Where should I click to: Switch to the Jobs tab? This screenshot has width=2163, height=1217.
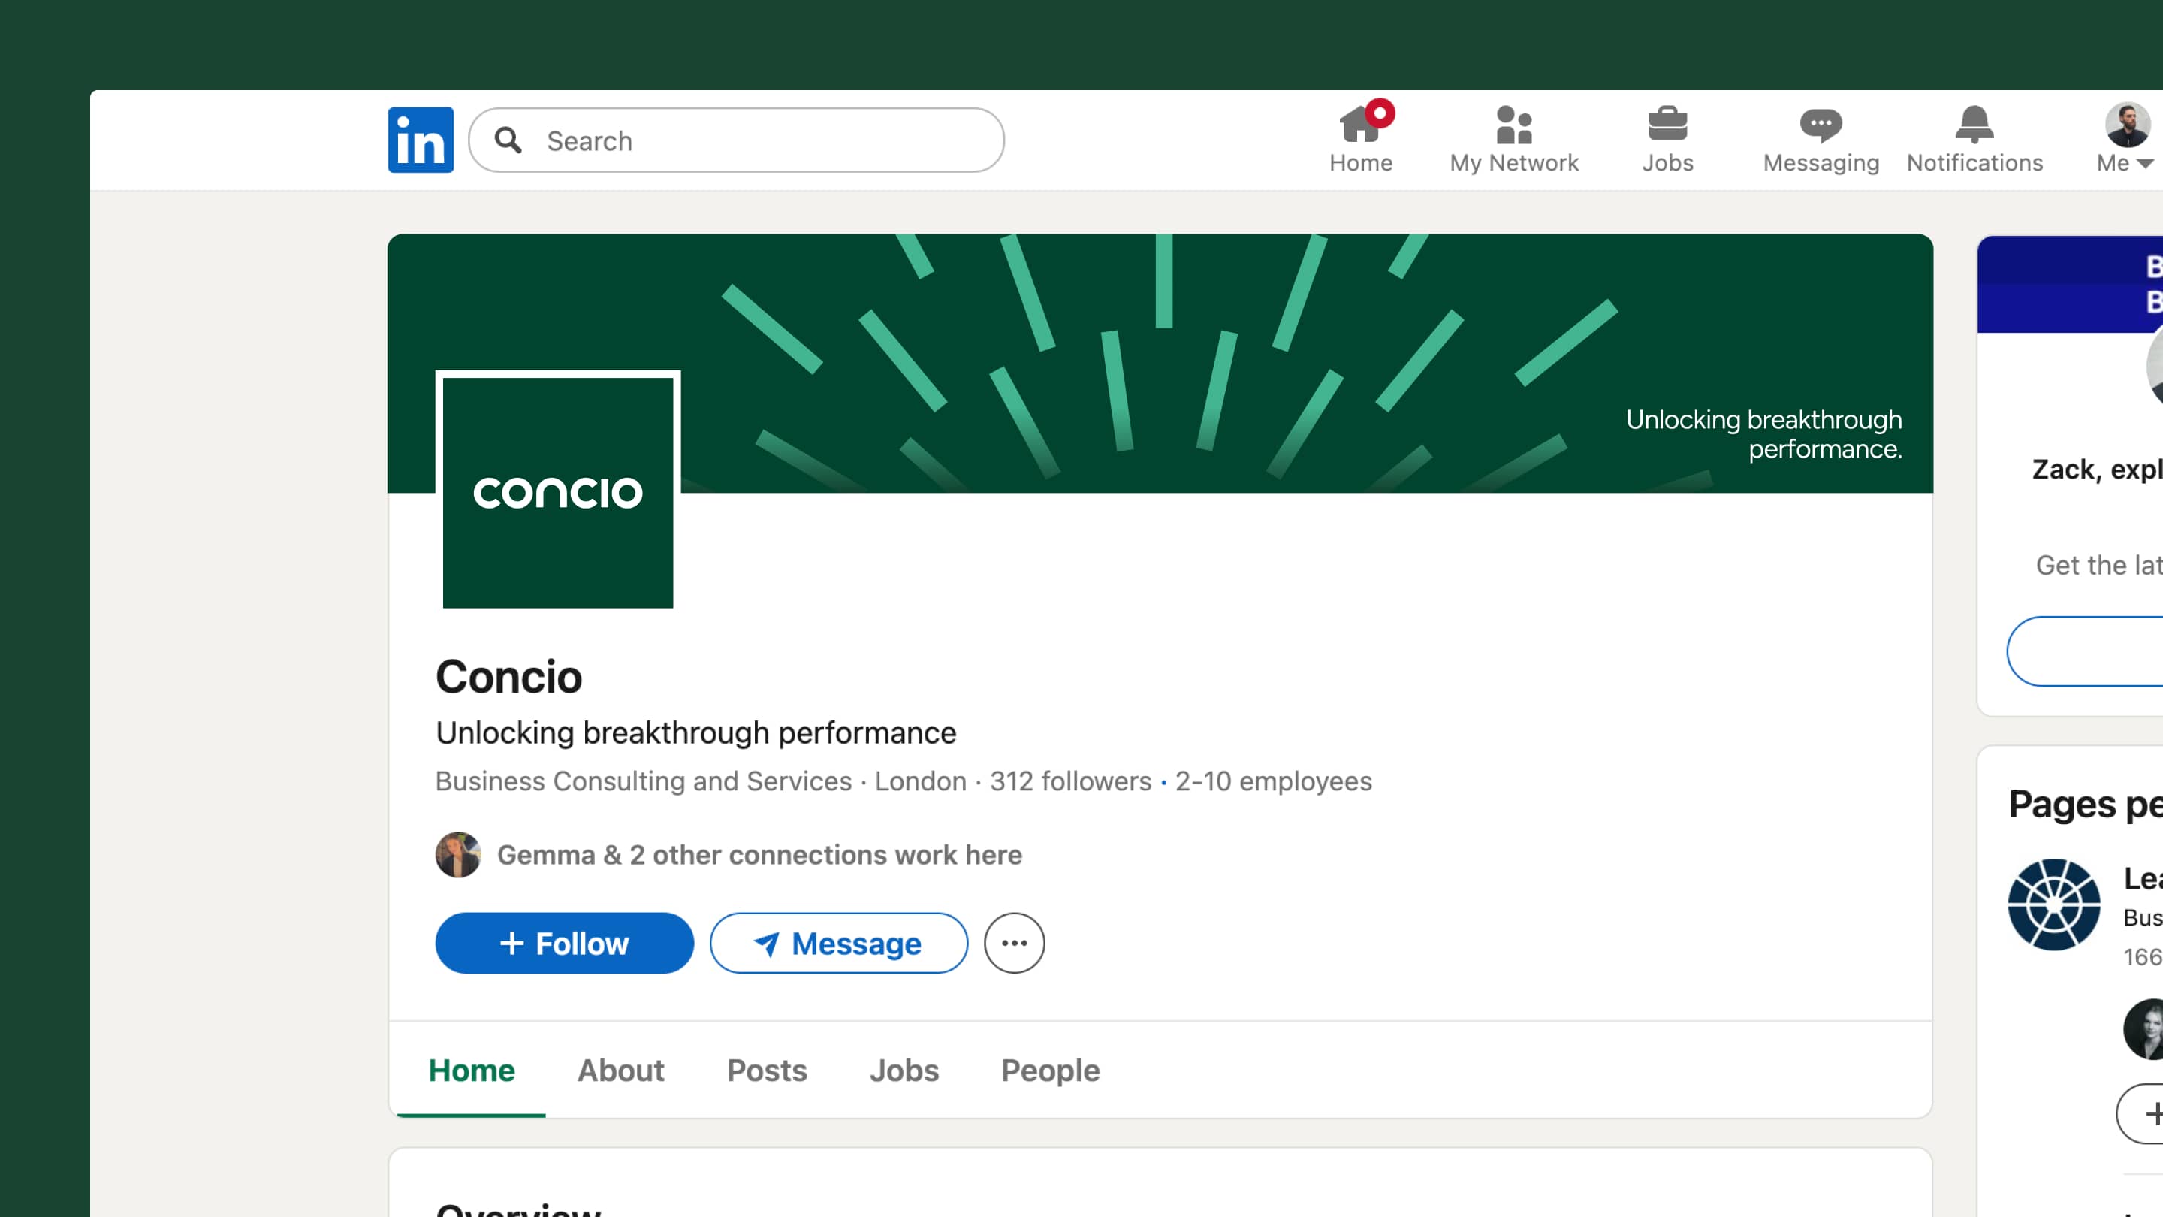coord(904,1070)
